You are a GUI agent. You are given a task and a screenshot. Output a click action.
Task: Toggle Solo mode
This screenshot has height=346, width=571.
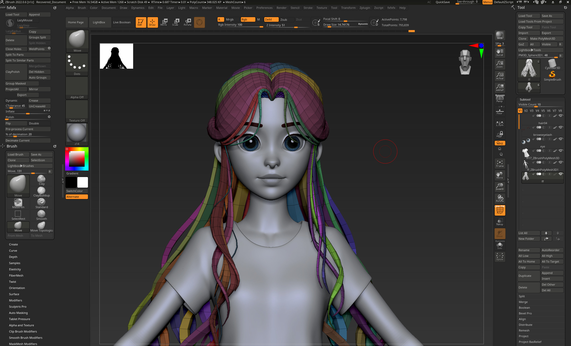pyautogui.click(x=500, y=245)
